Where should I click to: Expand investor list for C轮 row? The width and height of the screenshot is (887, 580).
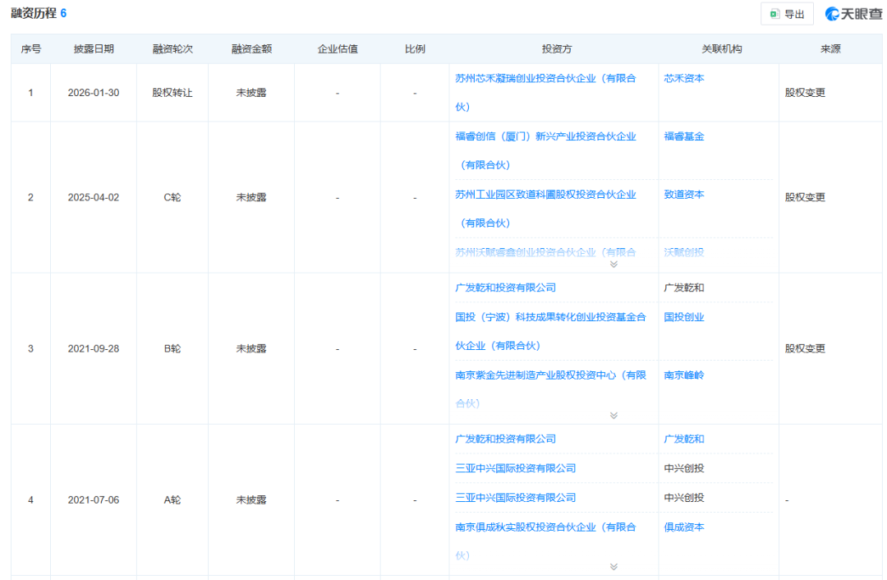coord(614,265)
